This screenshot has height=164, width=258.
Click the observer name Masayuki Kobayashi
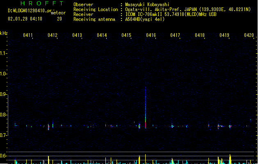tap(147, 5)
